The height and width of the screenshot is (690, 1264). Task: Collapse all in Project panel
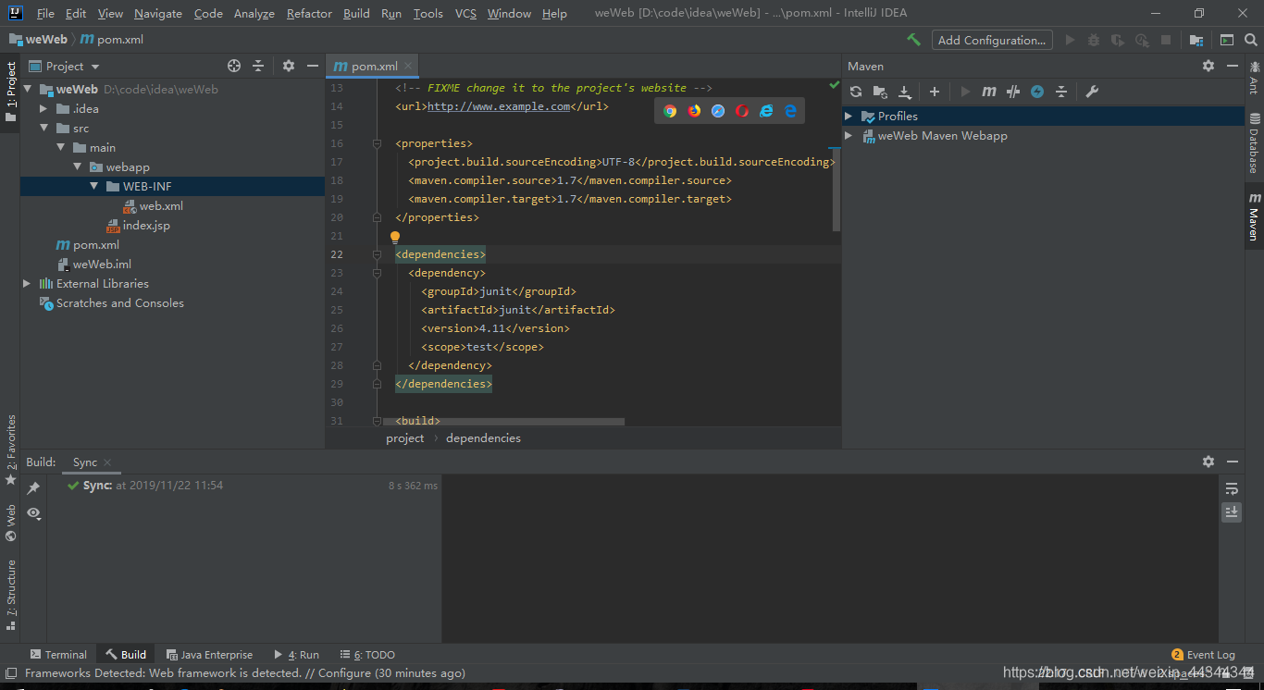pos(258,66)
